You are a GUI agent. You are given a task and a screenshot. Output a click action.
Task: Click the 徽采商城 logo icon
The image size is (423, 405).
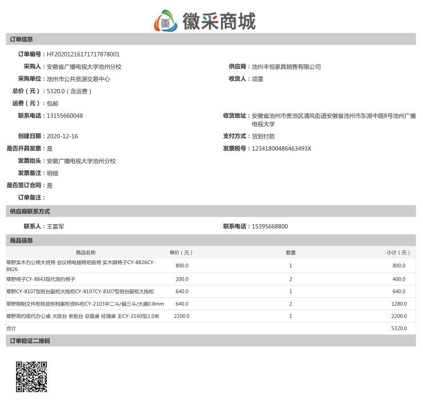pos(166,21)
